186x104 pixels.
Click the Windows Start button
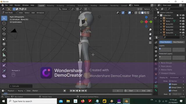[x=3, y=101]
